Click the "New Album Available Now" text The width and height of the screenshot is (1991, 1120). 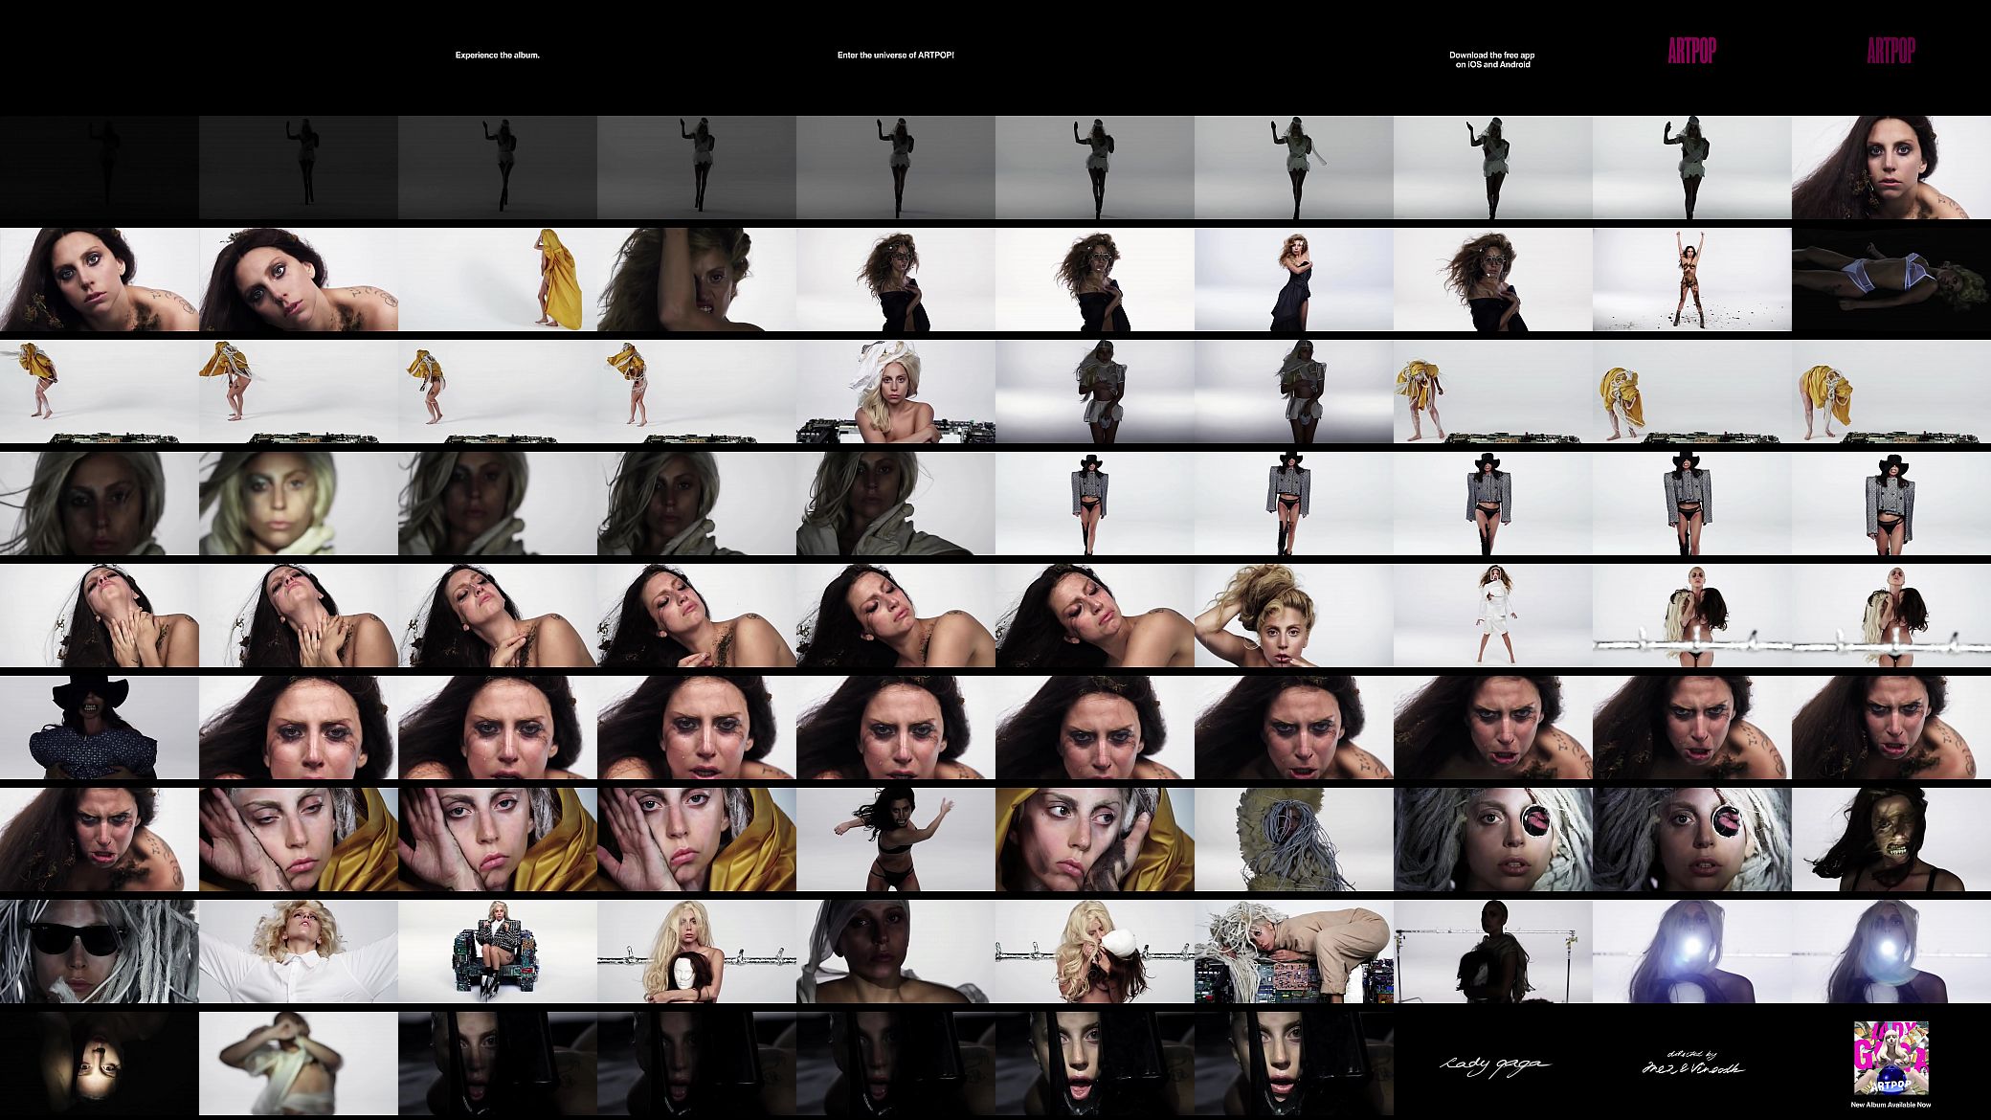(x=1891, y=1106)
